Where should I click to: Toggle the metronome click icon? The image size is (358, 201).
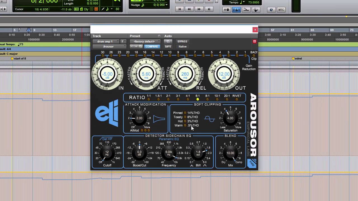tap(236, 10)
